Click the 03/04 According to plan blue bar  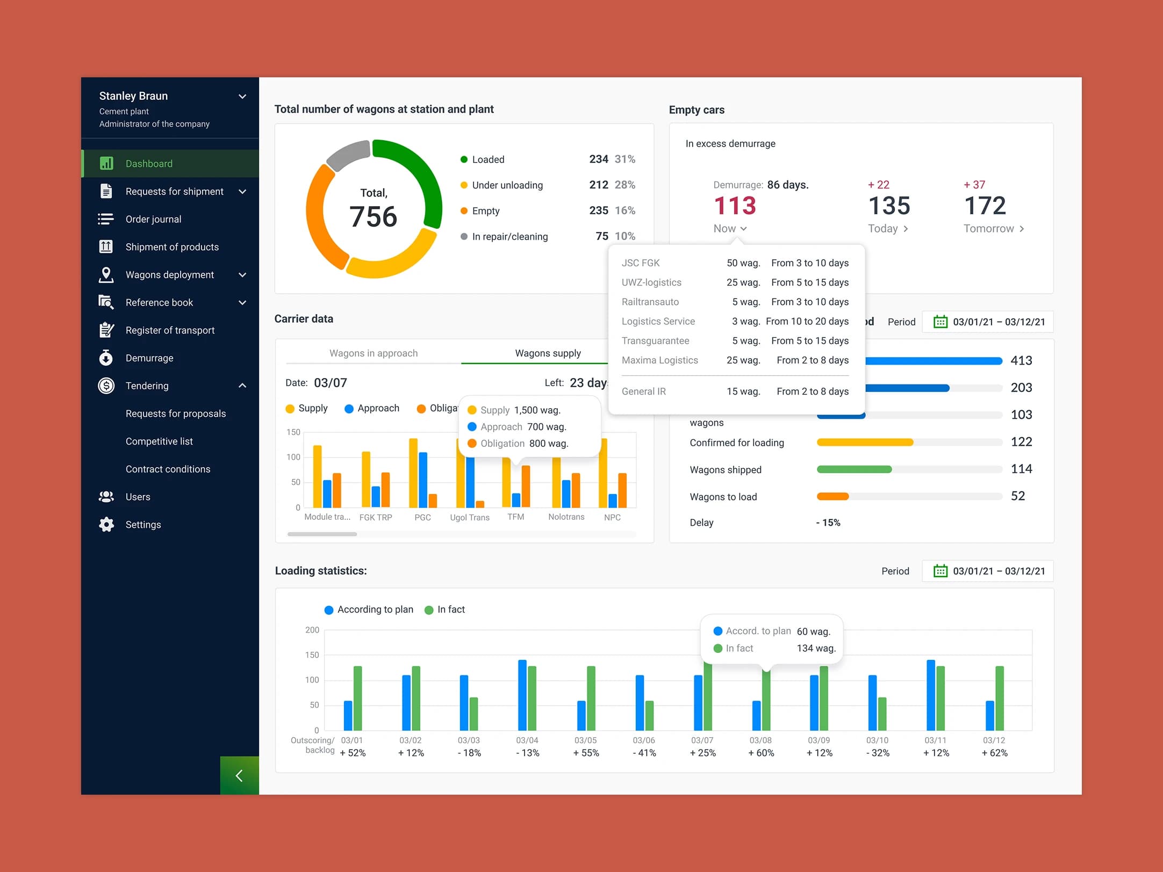[x=522, y=695]
